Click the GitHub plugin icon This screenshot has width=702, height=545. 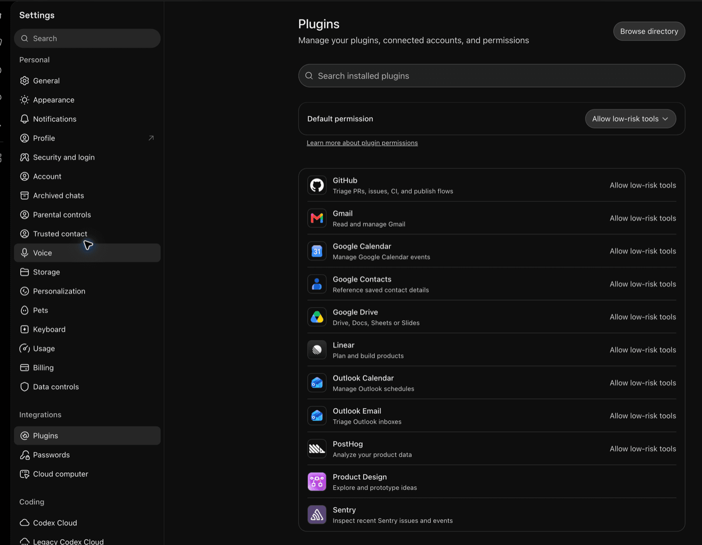(317, 186)
